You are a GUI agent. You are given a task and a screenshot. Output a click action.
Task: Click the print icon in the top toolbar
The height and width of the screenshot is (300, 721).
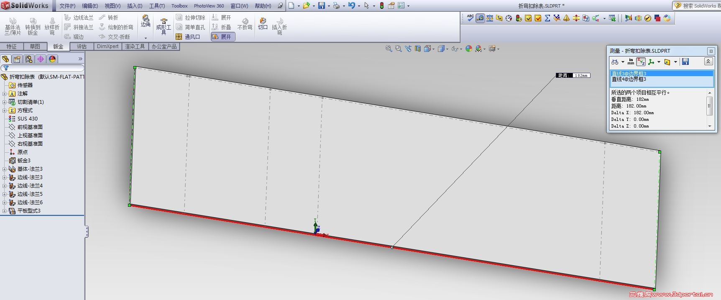pyautogui.click(x=336, y=5)
